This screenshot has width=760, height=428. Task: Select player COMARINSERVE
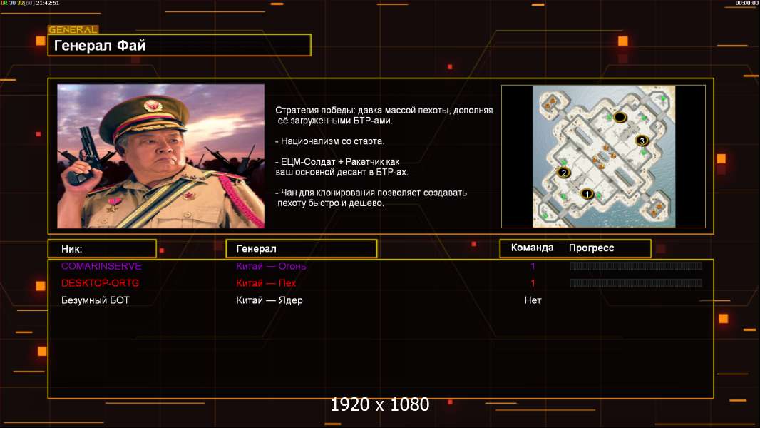[x=101, y=266]
